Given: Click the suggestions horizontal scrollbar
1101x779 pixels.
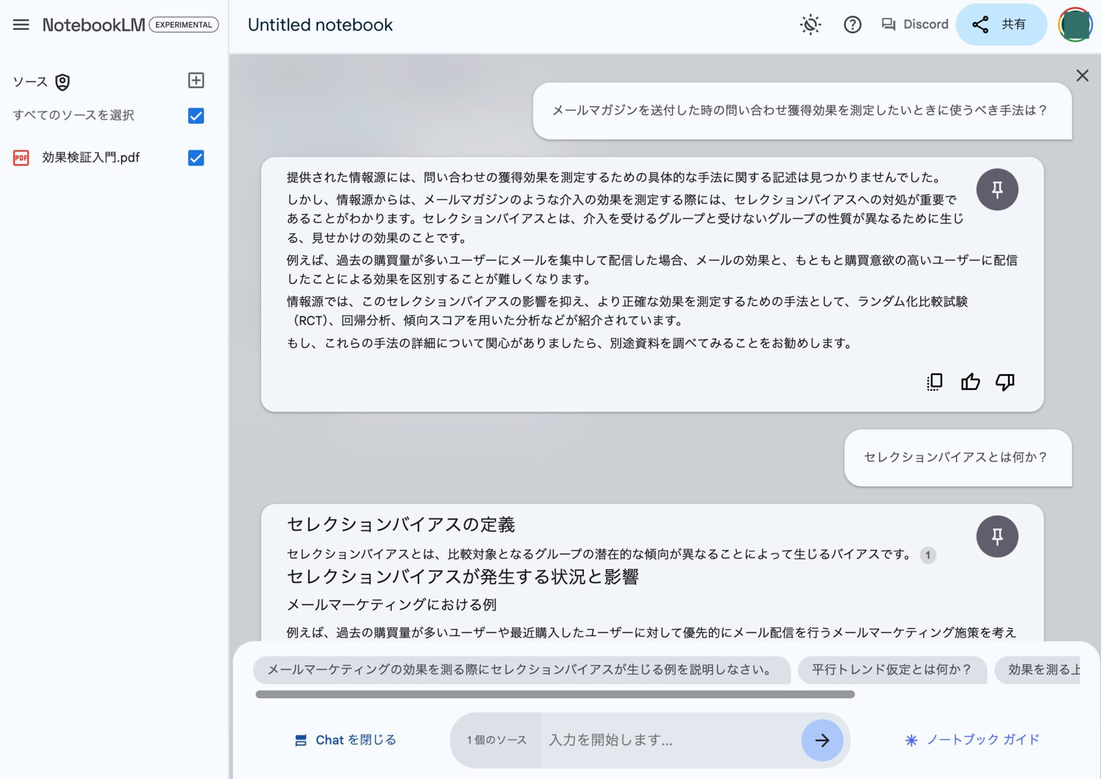Looking at the screenshot, I should pyautogui.click(x=555, y=694).
